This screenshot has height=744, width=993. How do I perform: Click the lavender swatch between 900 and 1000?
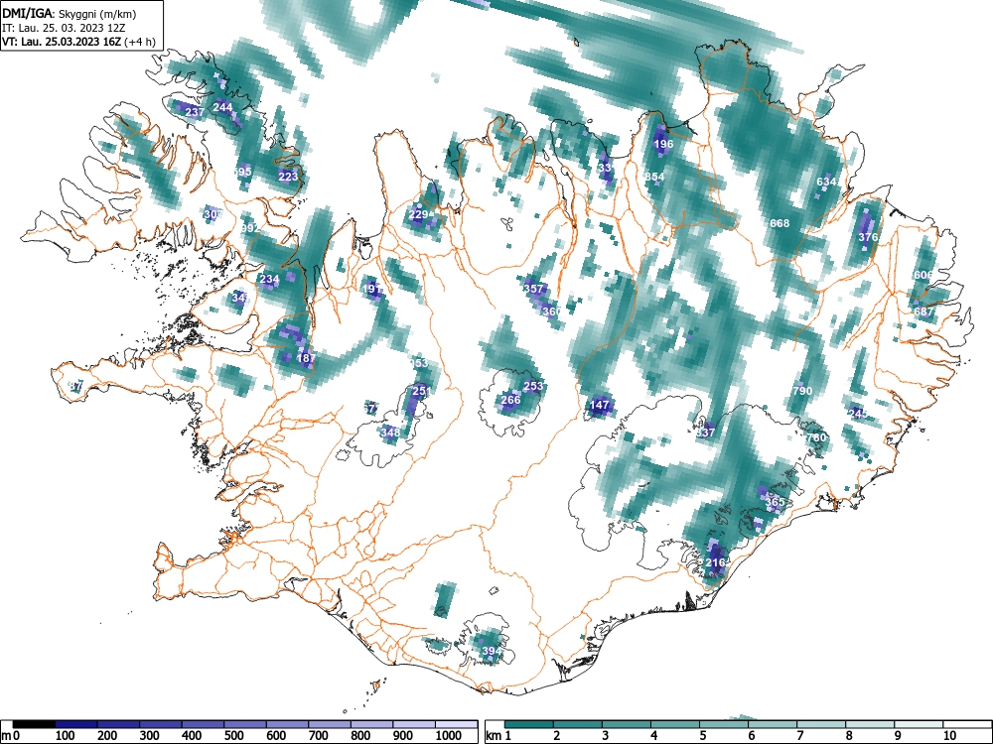coord(414,724)
